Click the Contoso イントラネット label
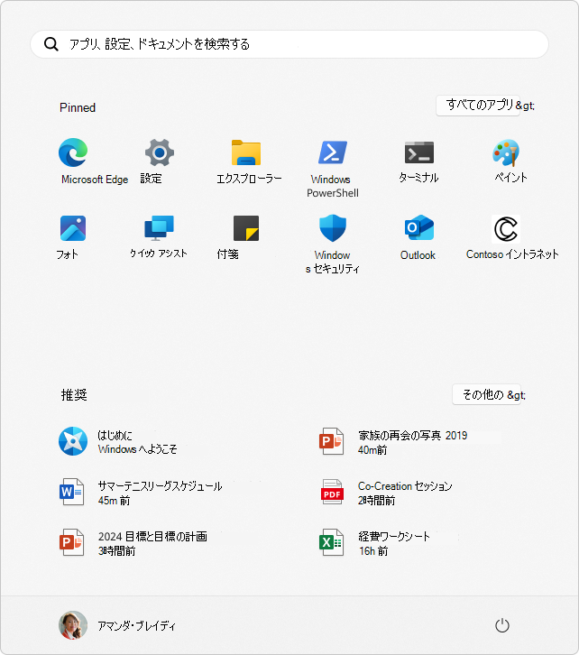Screen dimensions: 579x655 (x=512, y=254)
